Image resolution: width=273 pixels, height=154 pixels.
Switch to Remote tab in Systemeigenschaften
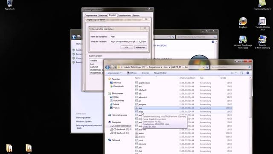coord(136,15)
